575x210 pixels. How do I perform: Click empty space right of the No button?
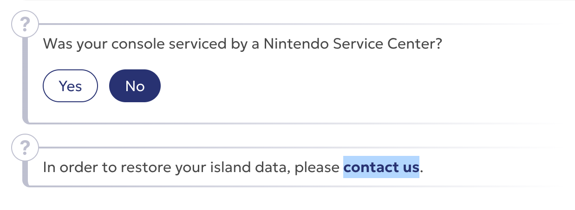325,86
